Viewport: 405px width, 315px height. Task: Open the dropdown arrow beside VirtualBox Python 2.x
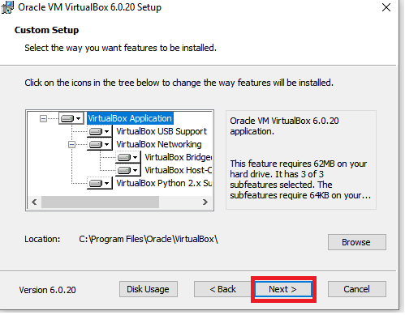point(107,183)
